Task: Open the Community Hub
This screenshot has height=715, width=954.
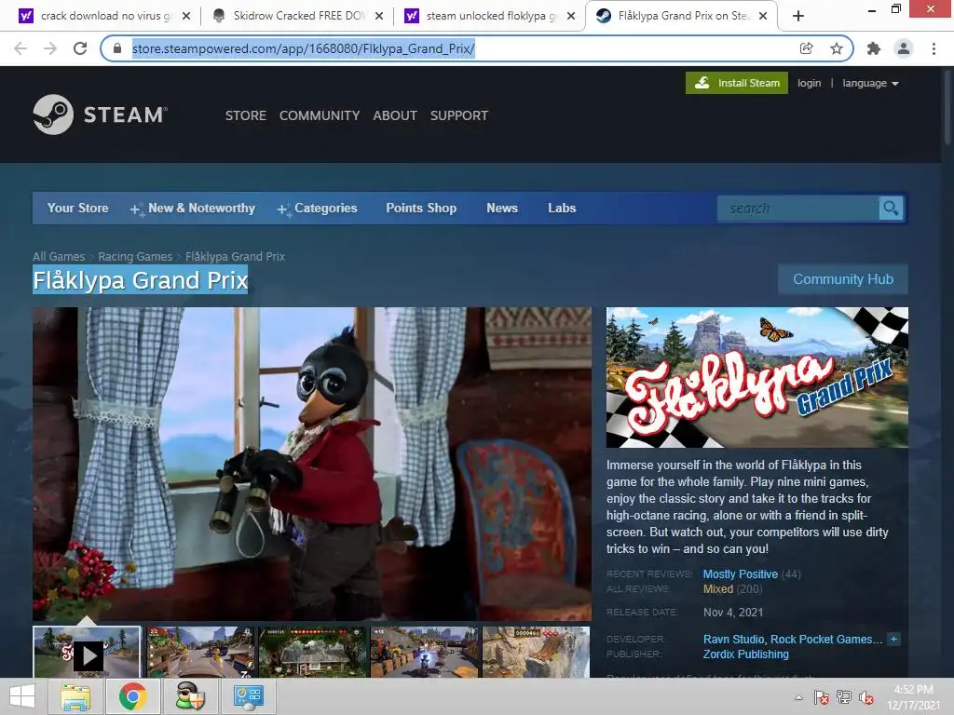Action: pyautogui.click(x=842, y=279)
